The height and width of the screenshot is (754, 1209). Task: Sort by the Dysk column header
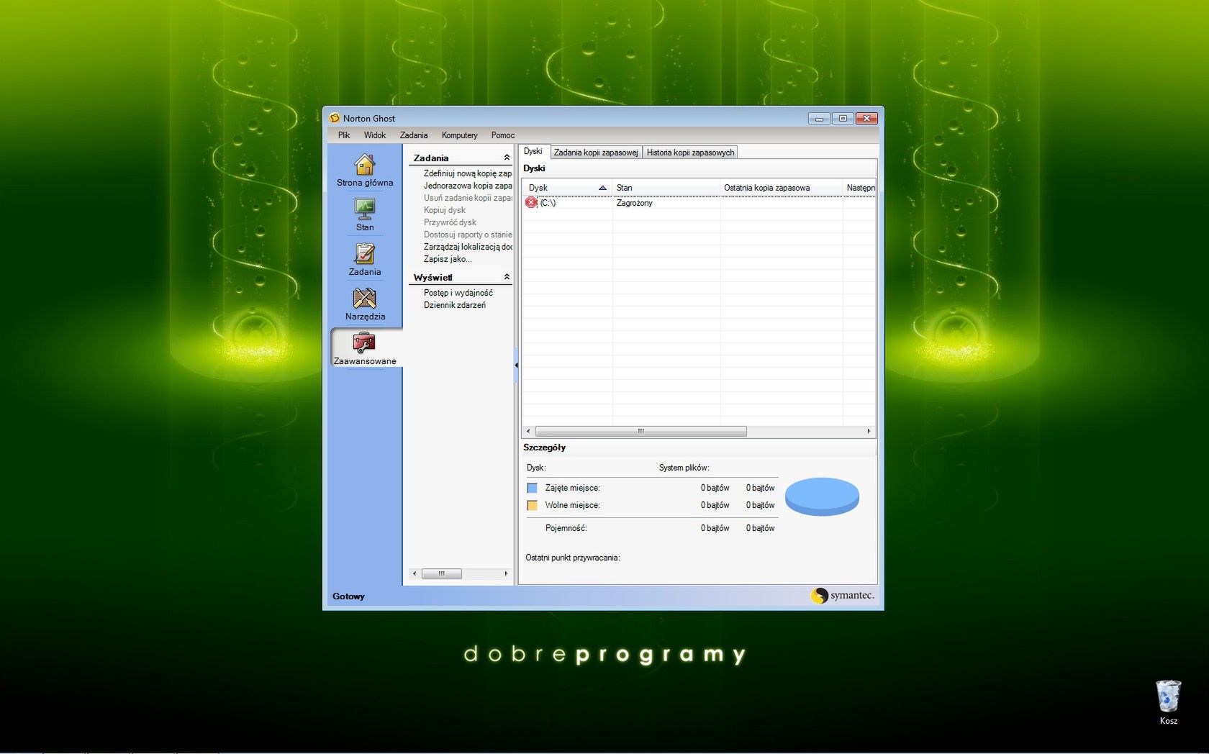[x=567, y=188]
